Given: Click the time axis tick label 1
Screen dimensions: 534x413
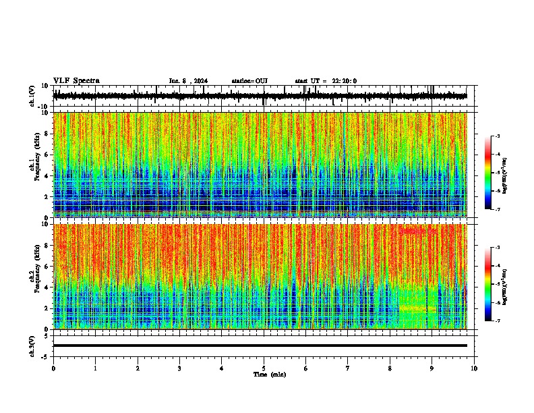Looking at the screenshot, I should click(95, 368).
